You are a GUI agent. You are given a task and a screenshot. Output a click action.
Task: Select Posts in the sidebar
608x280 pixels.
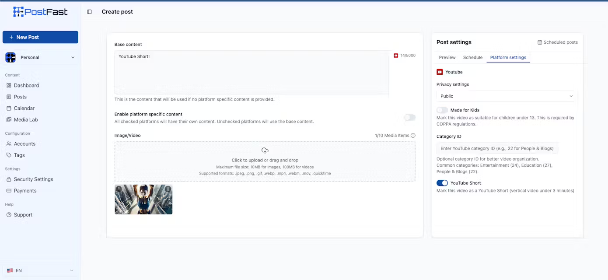[x=20, y=97]
